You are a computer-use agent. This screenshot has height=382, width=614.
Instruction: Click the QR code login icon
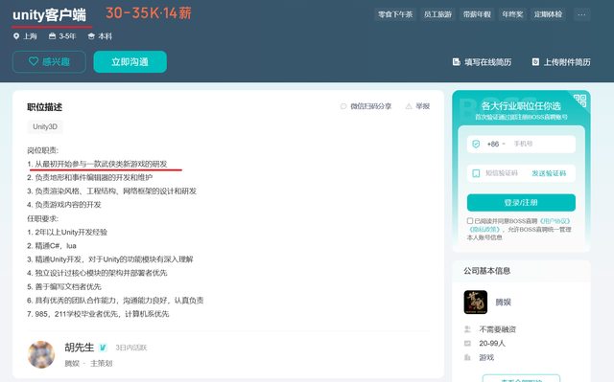coord(580,101)
